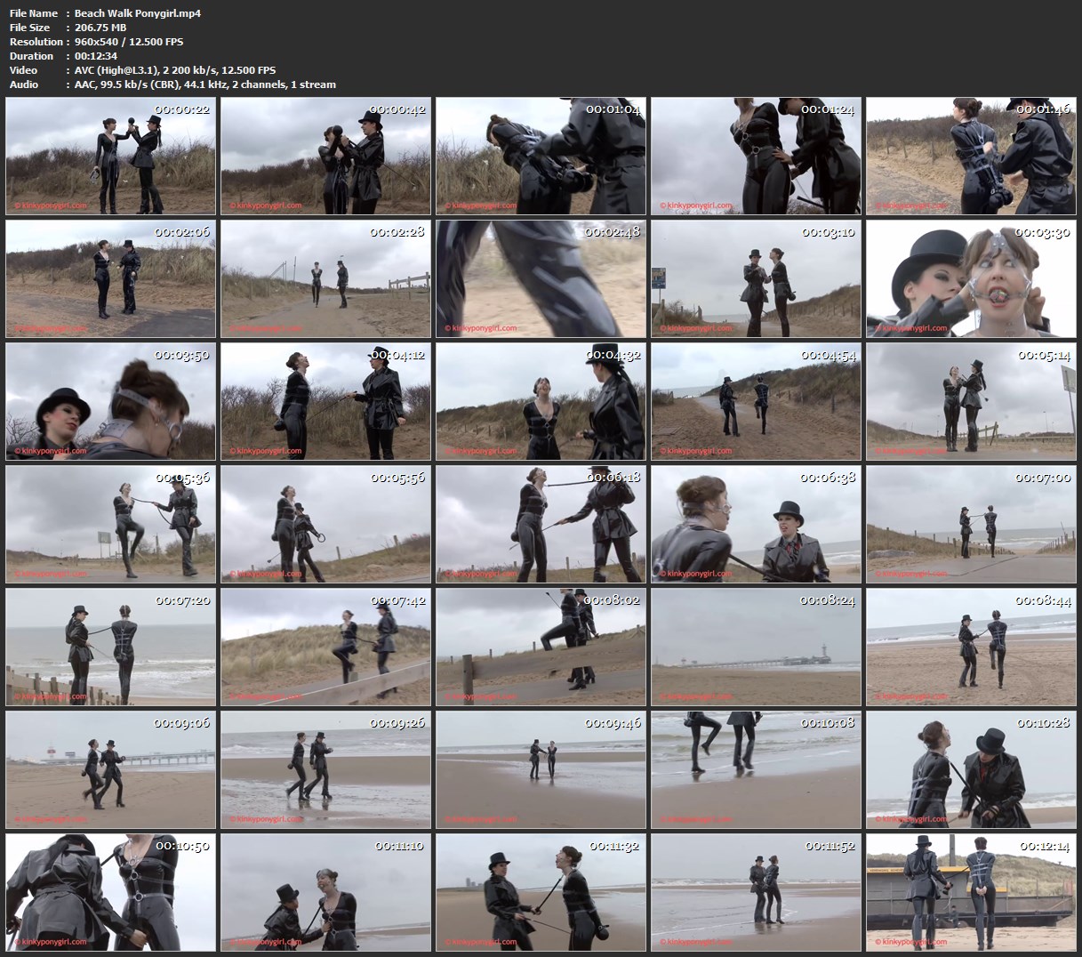
Task: Pick the thumbnail timestamped 00:10:08
Action: [x=757, y=769]
